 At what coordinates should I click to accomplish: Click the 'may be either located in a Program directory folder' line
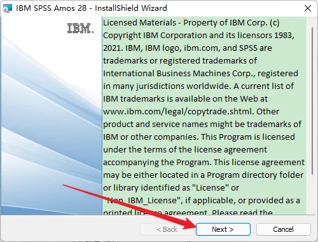click(204, 175)
